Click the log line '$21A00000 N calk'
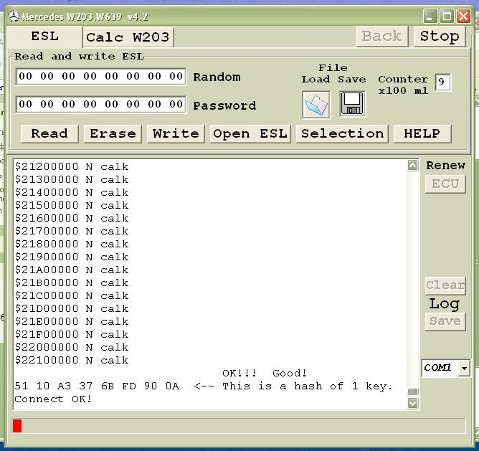Image resolution: width=479 pixels, height=451 pixels. [x=72, y=270]
